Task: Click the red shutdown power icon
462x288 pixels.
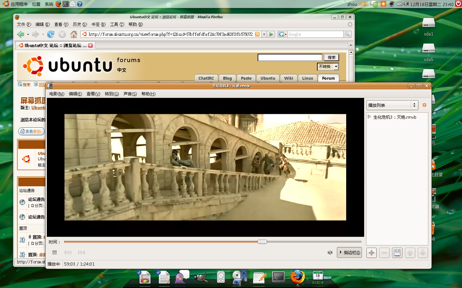Action: (x=458, y=4)
